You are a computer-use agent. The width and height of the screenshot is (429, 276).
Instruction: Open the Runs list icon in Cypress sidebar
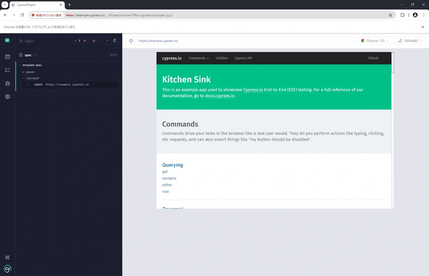(x=8, y=70)
